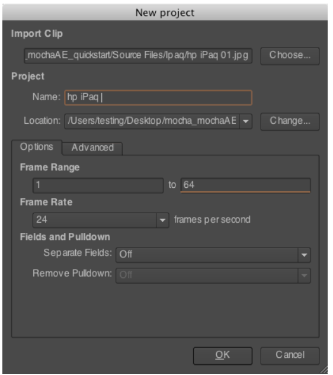Click the disabled Remove Pulldown dropdown

tap(213, 275)
